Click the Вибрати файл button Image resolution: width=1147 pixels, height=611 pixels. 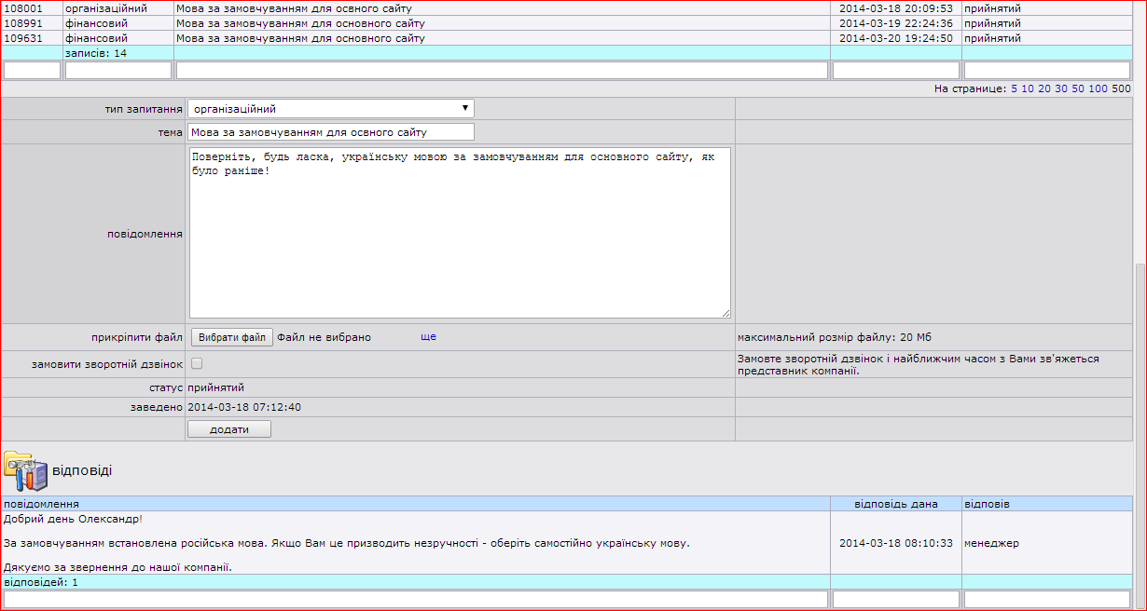click(x=232, y=337)
